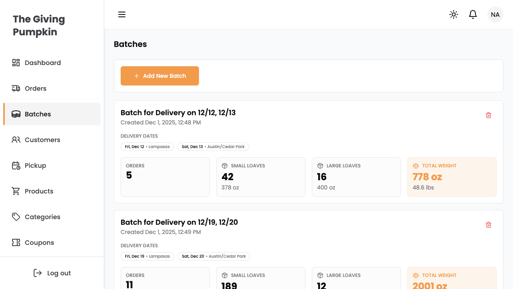Click the Coupons ticket icon
Screen dimensions: 513x289
16,242
